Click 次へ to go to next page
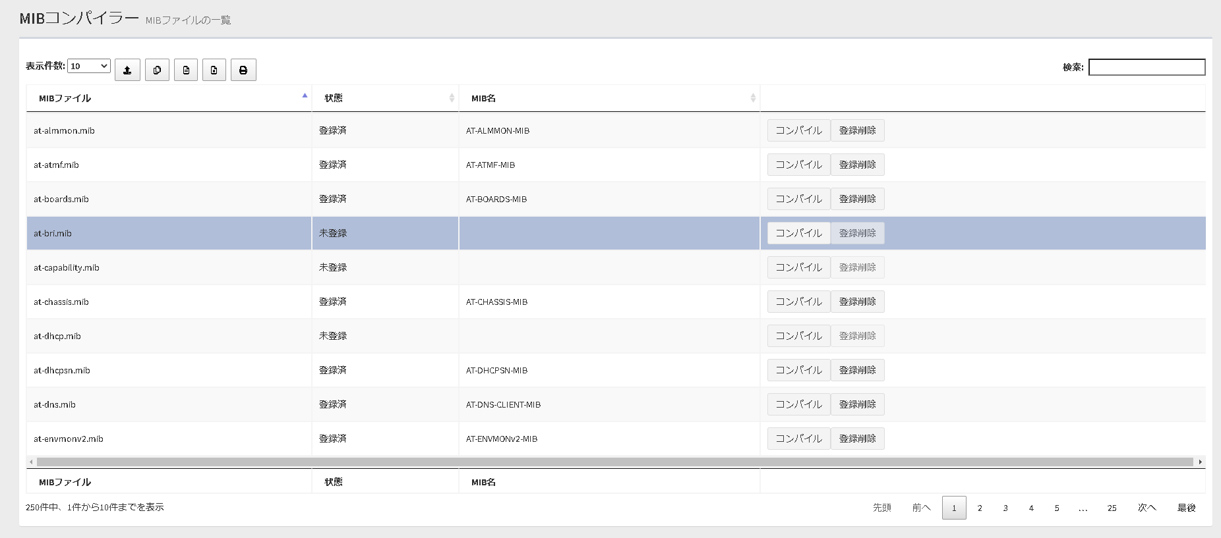This screenshot has height=538, width=1221. 1147,508
